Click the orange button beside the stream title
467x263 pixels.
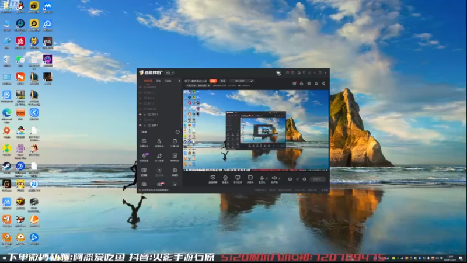click(213, 81)
